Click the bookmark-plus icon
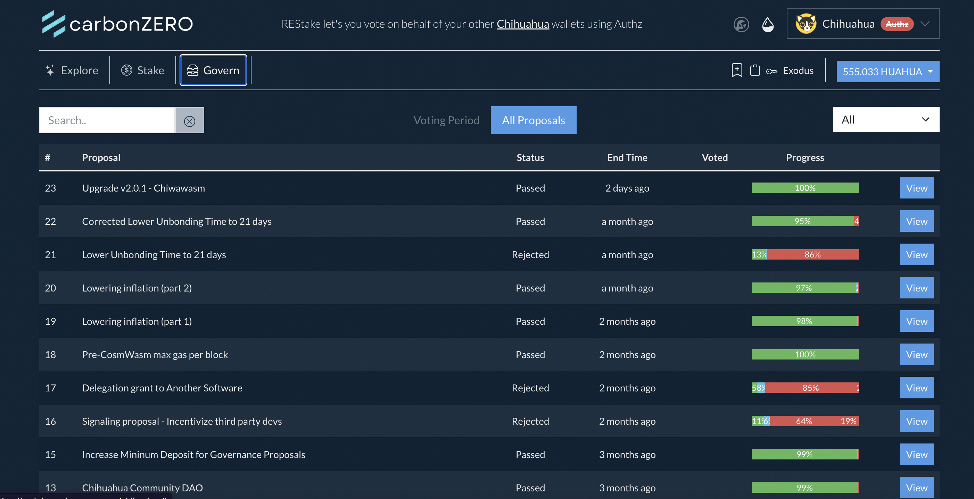The width and height of the screenshot is (974, 499). (736, 70)
